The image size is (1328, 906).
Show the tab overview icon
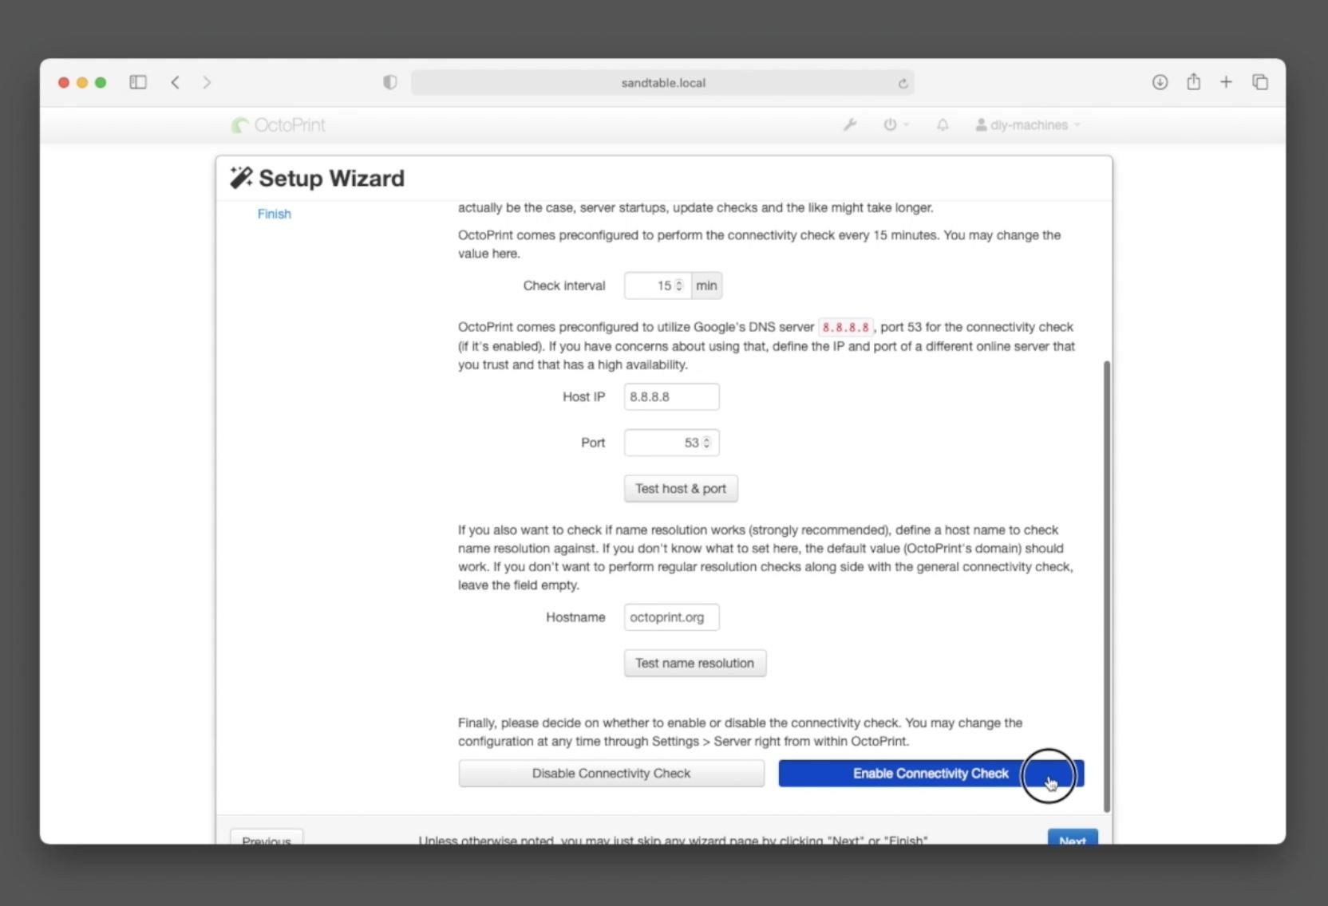1259,82
